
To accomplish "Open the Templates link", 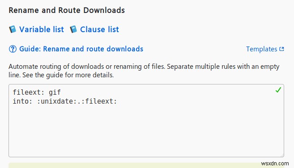I will 262,49.
